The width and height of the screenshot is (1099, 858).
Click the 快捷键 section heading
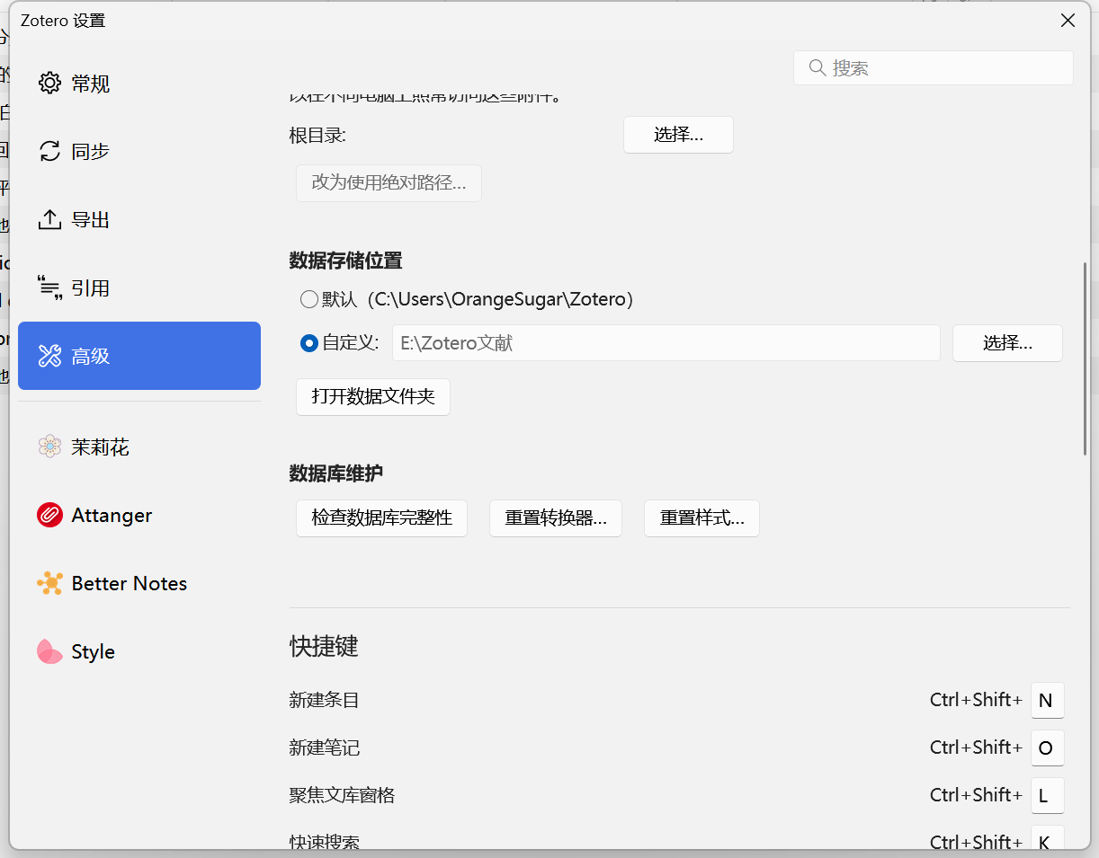[324, 647]
